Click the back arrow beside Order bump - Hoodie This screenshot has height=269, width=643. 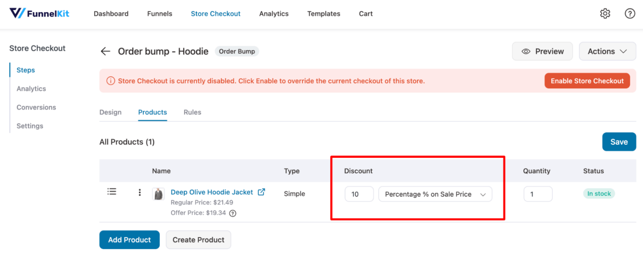(105, 51)
